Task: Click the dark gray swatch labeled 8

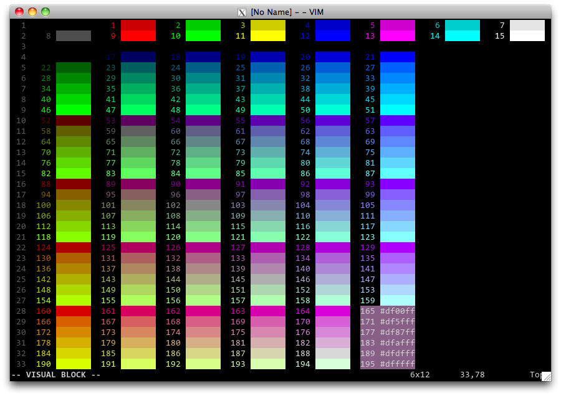Action: (74, 36)
